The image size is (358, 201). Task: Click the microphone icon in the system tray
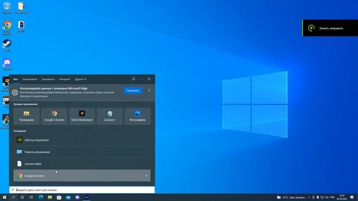318,197
